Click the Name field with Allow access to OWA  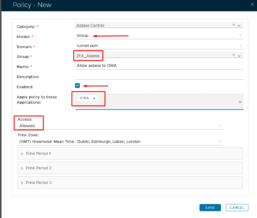point(159,66)
